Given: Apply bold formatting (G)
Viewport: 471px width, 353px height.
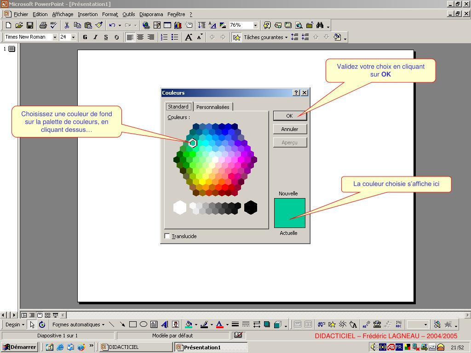Looking at the screenshot, I should click(85, 37).
